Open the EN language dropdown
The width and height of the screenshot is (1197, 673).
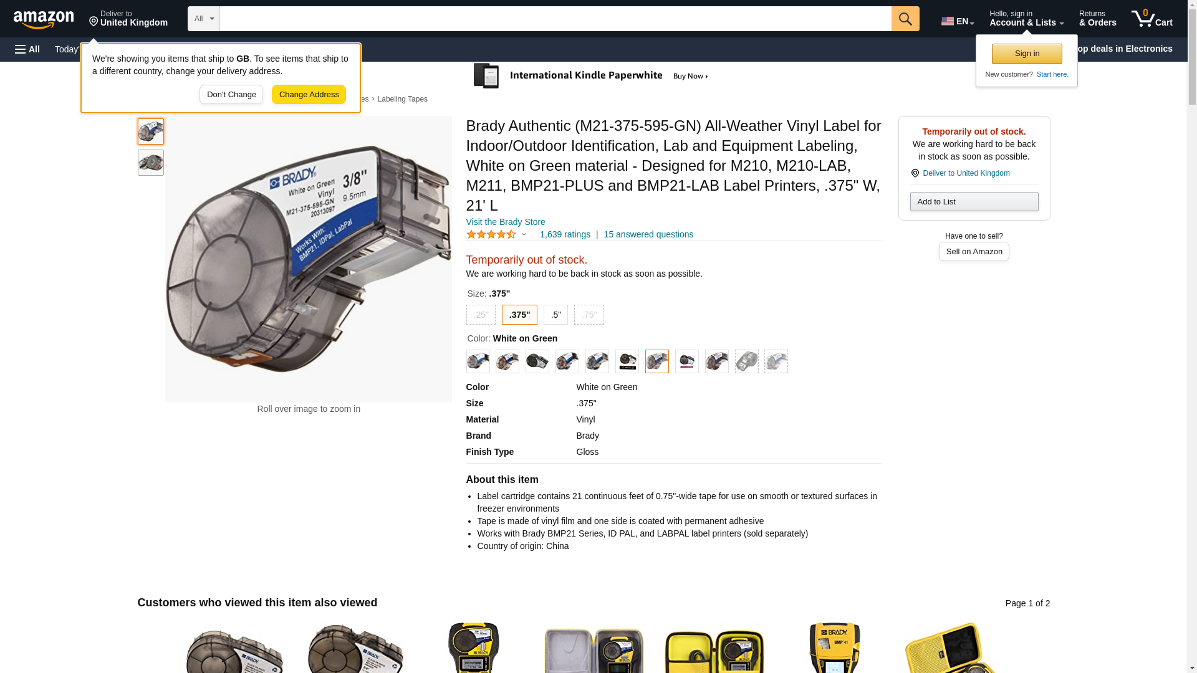958,21
